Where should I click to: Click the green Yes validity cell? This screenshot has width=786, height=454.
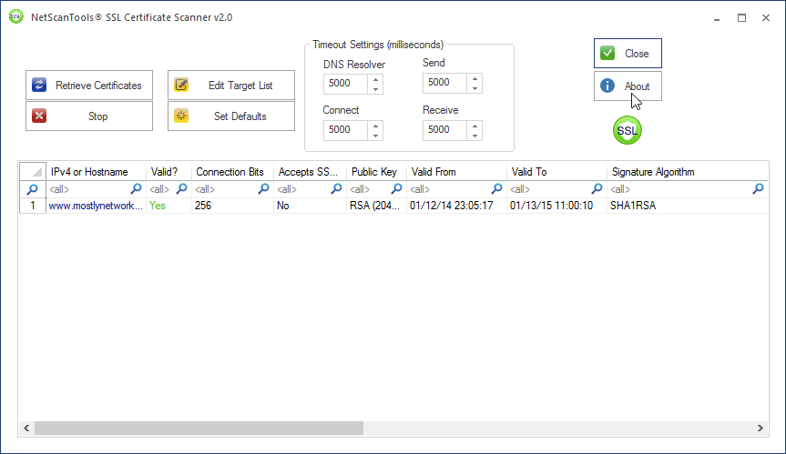coord(168,206)
